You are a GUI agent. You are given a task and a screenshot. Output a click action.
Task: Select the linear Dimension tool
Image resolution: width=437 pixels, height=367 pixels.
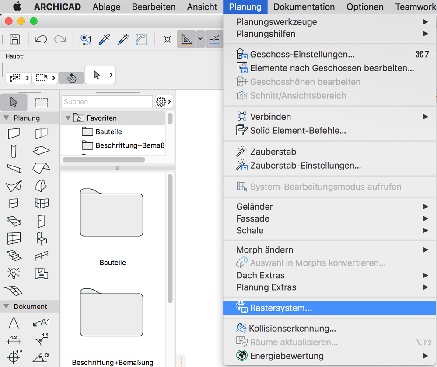point(14,340)
